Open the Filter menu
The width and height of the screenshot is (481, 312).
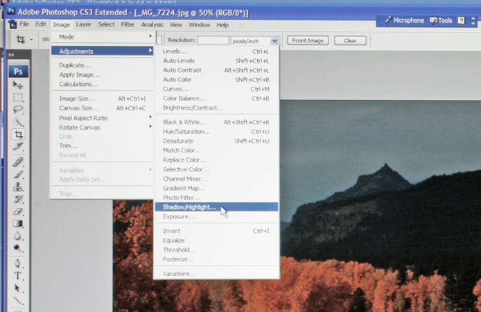click(128, 24)
